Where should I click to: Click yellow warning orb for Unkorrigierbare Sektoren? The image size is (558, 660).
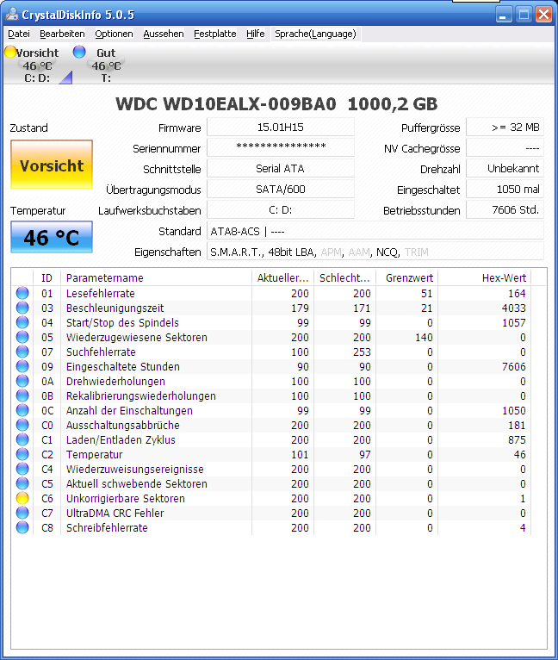click(x=22, y=498)
